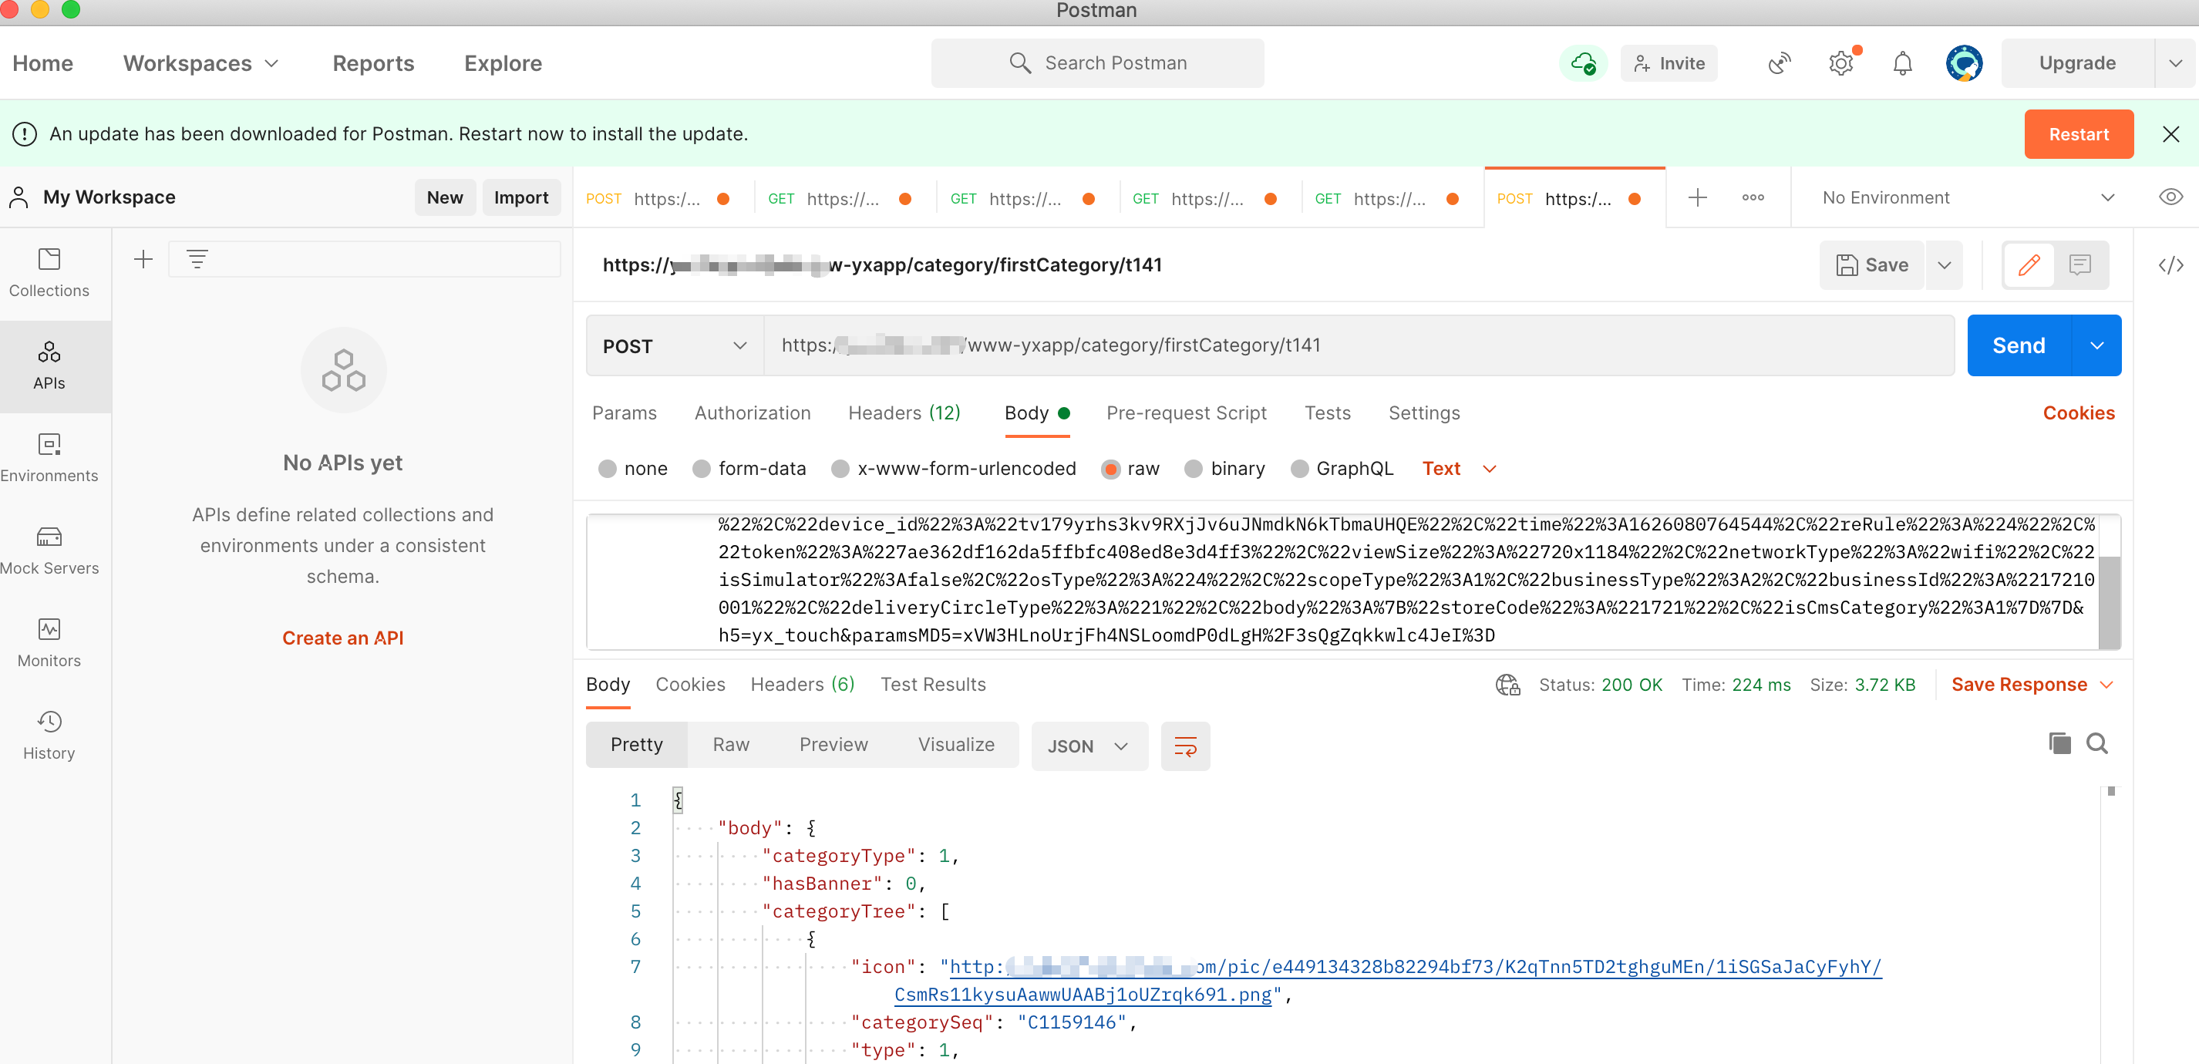Open the code snippet panel icon
Viewport: 2199px width, 1064px height.
tap(2170, 265)
